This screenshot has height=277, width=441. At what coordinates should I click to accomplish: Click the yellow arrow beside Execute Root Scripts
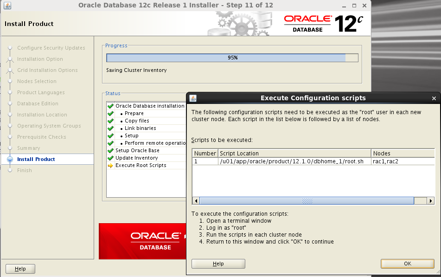click(x=110, y=166)
